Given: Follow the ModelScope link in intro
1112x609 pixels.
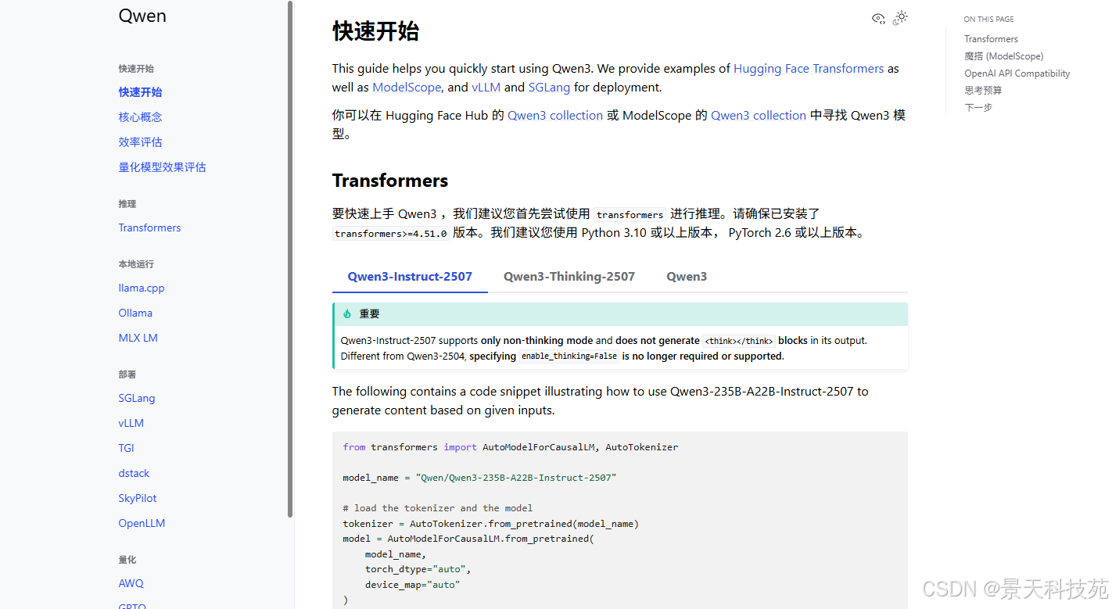Looking at the screenshot, I should [x=407, y=88].
